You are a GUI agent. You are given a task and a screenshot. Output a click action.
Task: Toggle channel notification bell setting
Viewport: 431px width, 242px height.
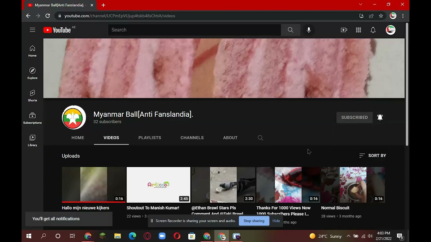click(380, 117)
